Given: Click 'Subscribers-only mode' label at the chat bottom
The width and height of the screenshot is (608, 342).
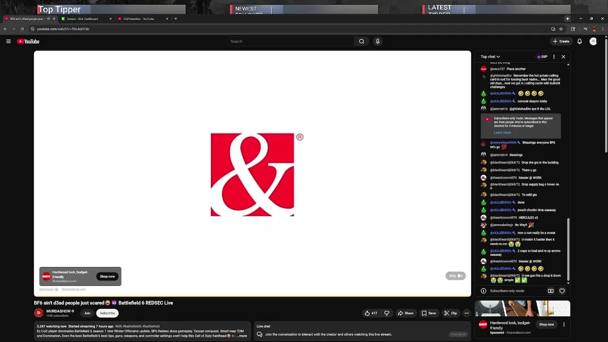Looking at the screenshot, I should click(x=507, y=291).
